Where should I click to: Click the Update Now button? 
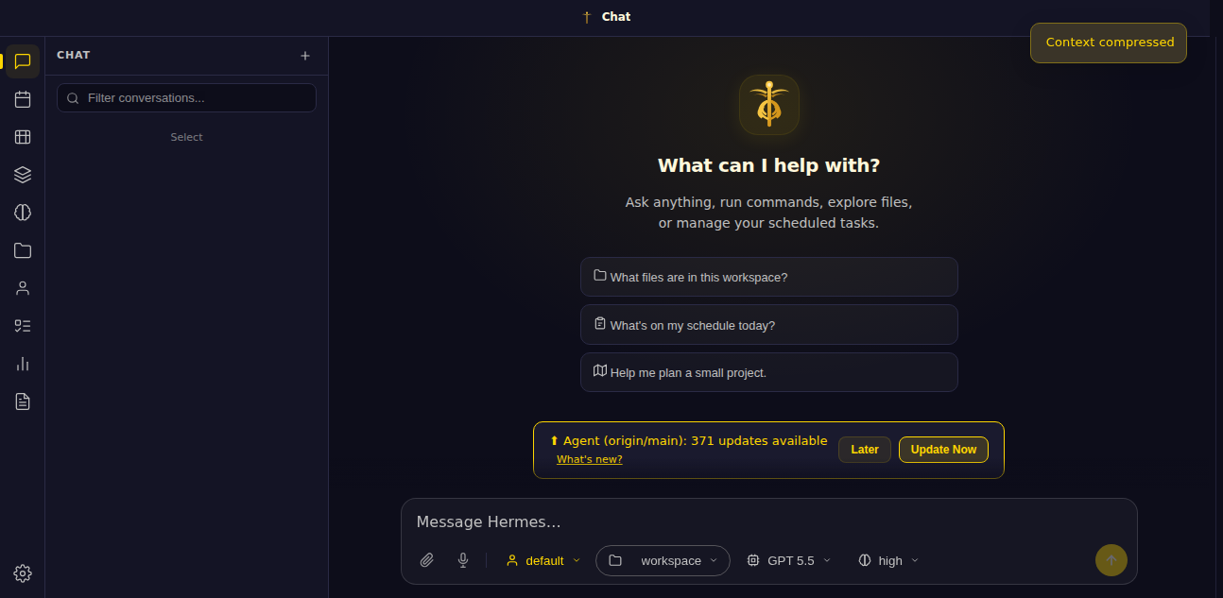coord(943,450)
